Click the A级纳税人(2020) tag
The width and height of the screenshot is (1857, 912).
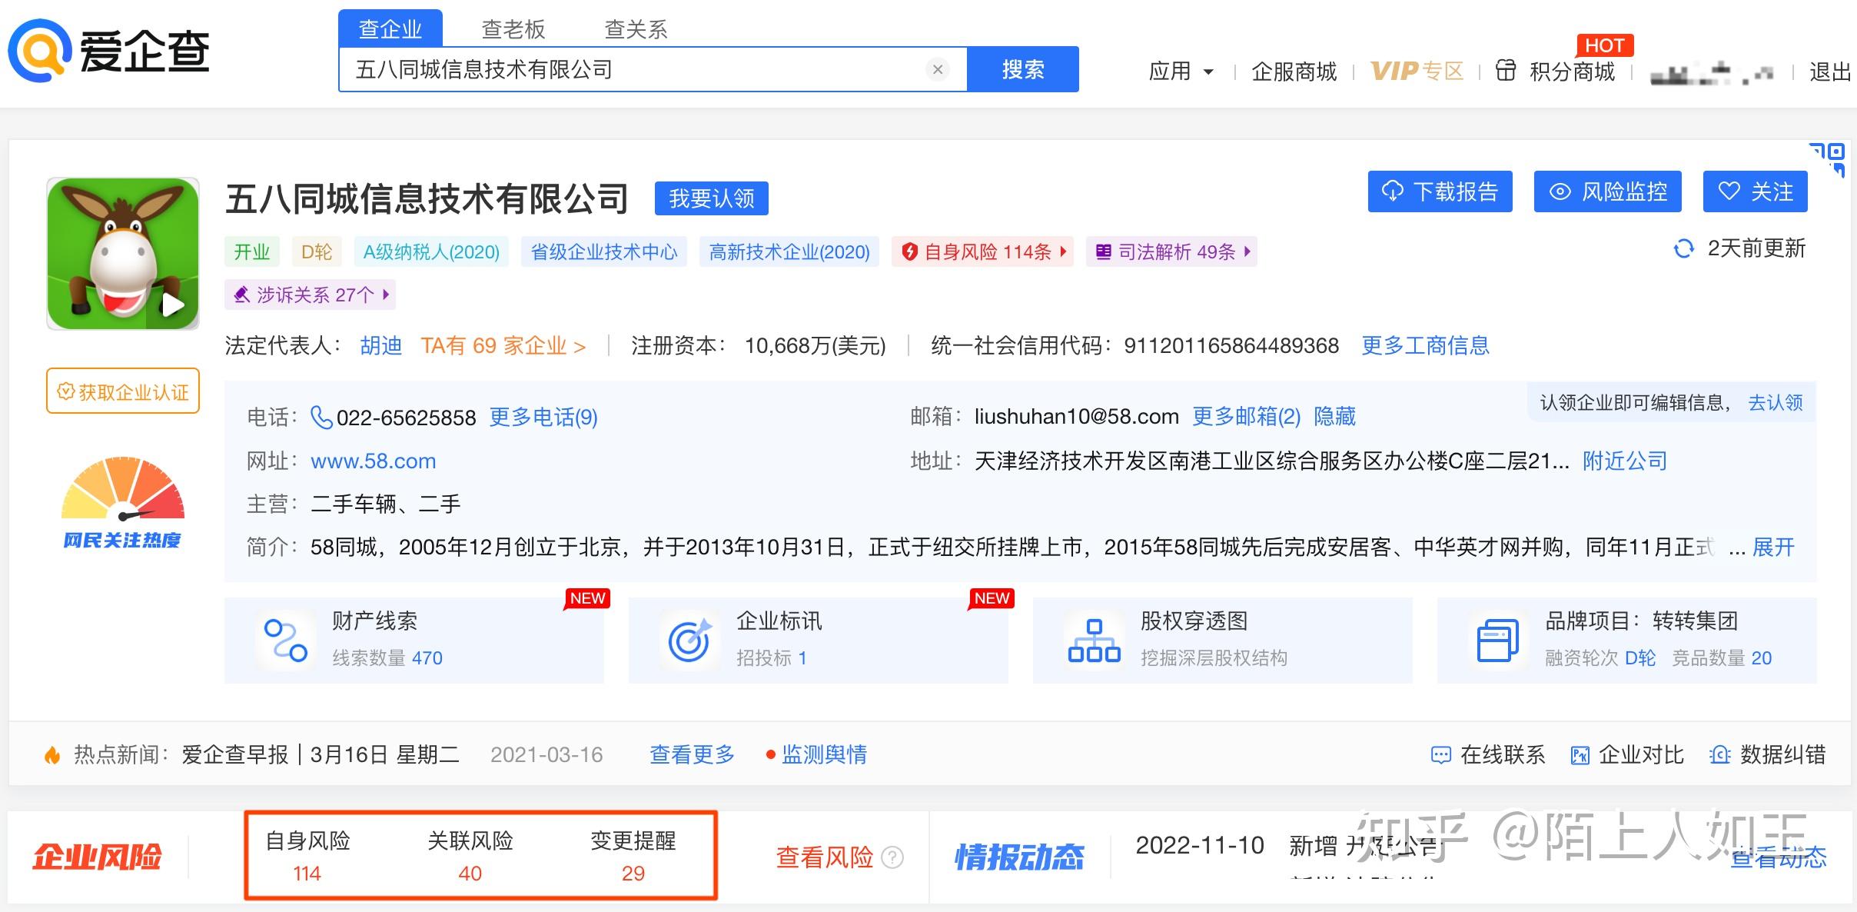431,251
